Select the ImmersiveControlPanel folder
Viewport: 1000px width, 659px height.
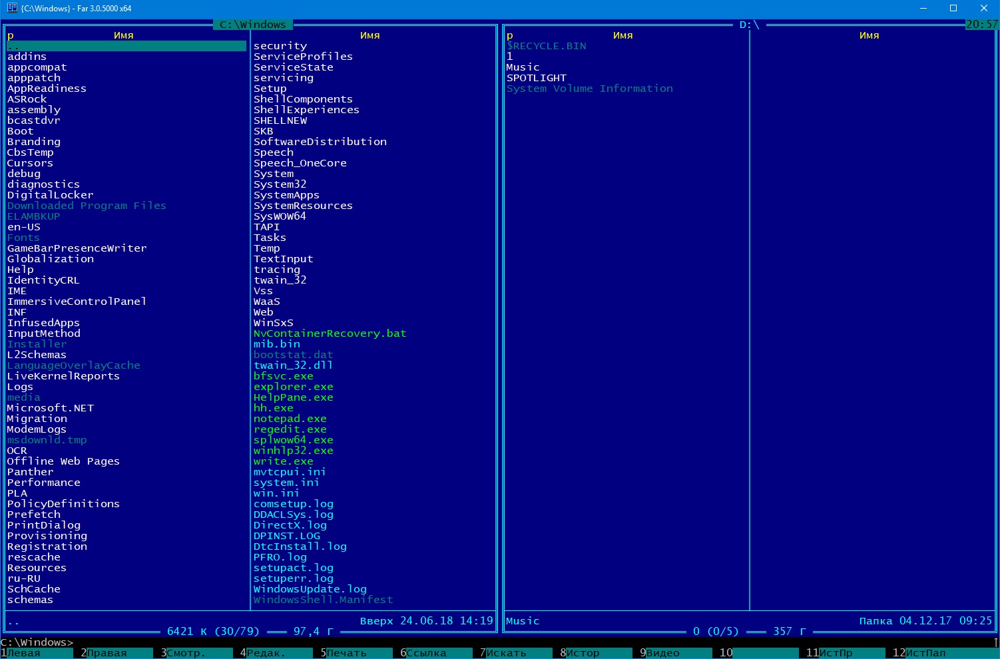pos(77,302)
